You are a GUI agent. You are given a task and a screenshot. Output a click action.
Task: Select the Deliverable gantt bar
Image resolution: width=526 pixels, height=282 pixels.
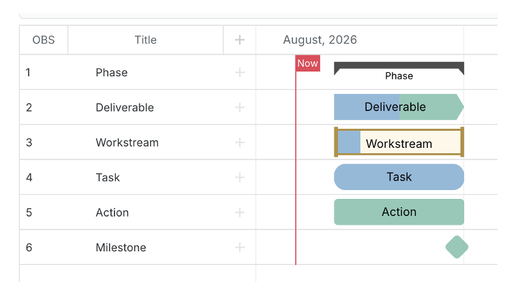399,107
